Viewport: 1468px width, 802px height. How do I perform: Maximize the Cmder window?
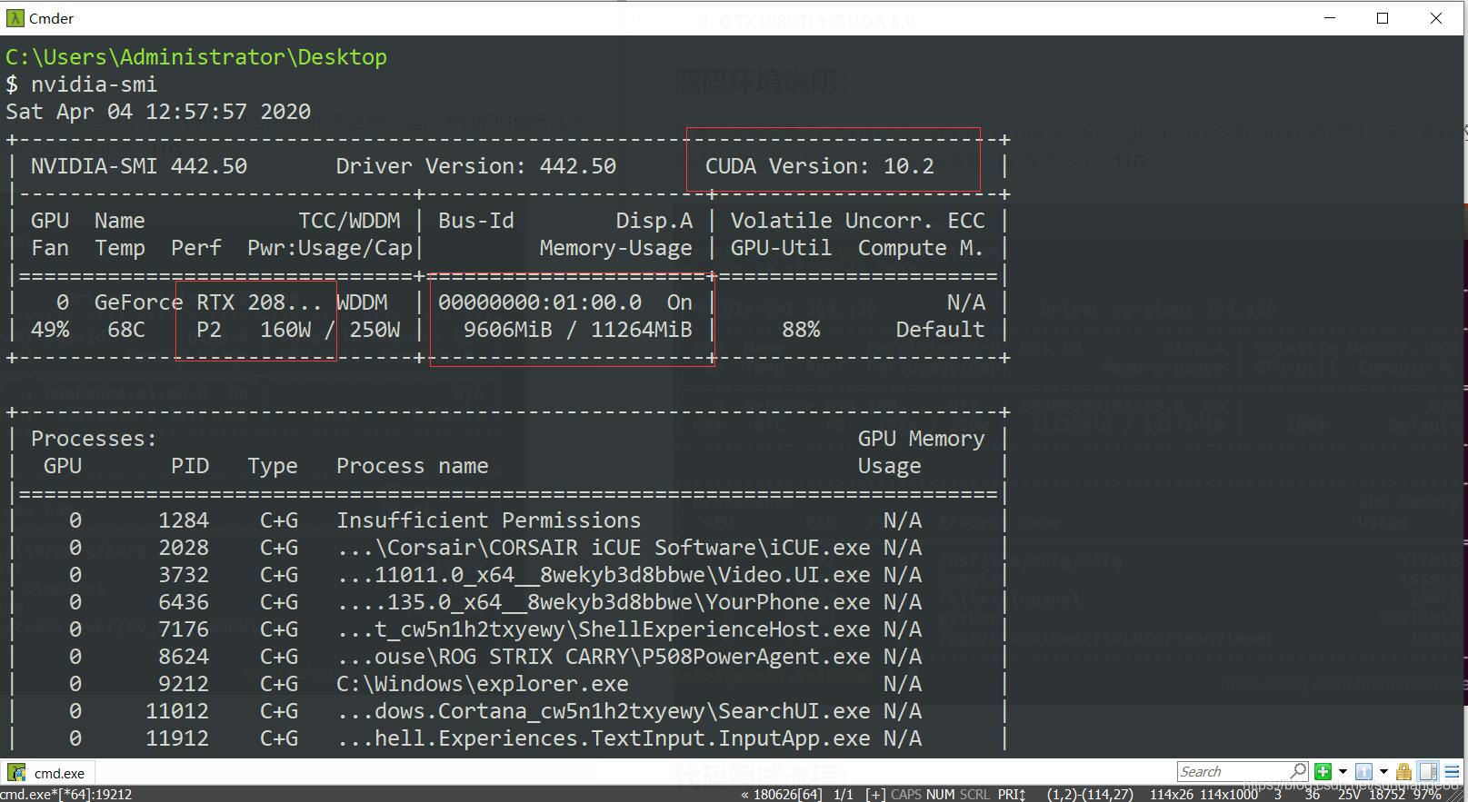[x=1383, y=18]
